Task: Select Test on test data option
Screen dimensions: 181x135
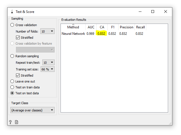Action: click(x=12, y=93)
